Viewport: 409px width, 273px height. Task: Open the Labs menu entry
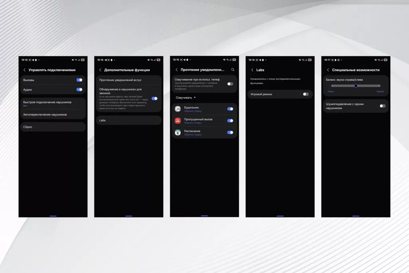click(x=129, y=120)
